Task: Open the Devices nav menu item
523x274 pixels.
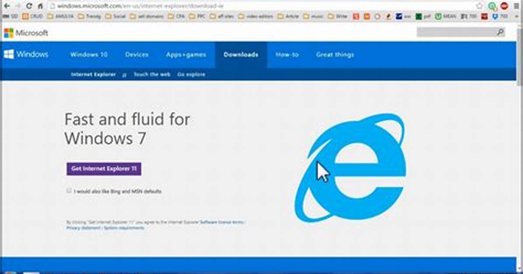Action: (137, 55)
